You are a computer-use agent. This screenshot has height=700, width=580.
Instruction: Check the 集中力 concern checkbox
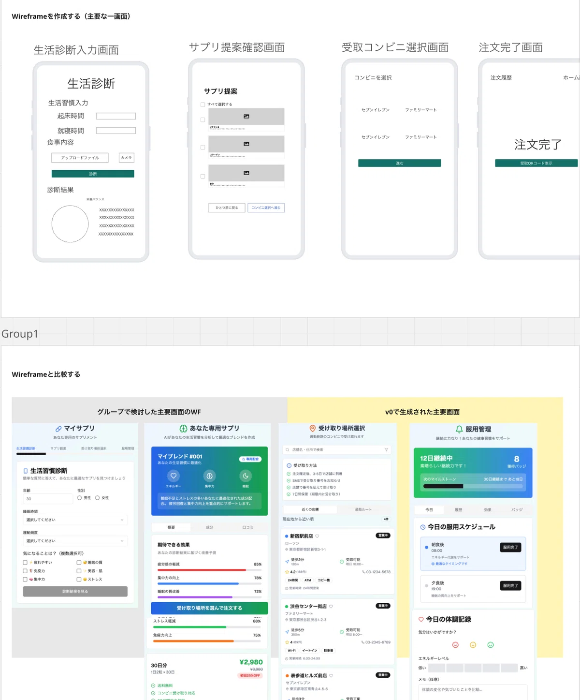(x=25, y=579)
